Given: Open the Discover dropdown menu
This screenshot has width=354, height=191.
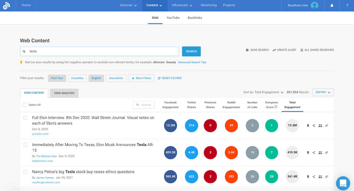Looking at the screenshot, I should [128, 5].
